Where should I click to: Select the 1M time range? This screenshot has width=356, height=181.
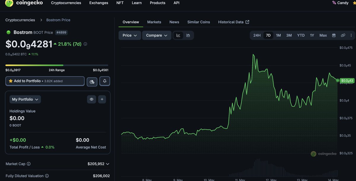[278, 35]
